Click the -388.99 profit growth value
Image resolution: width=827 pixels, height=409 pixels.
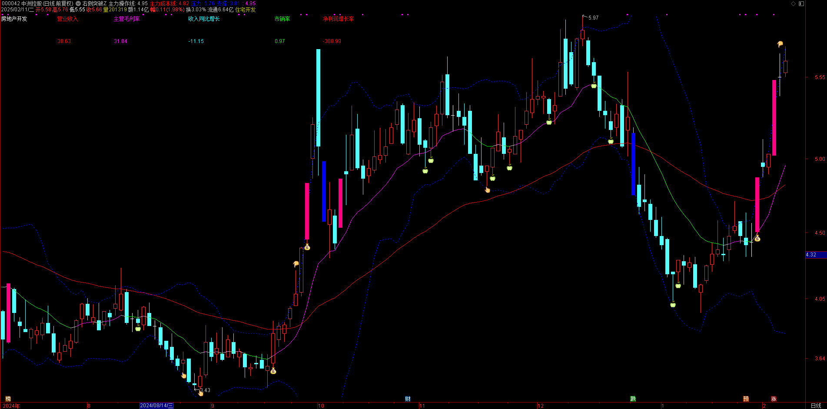pyautogui.click(x=332, y=41)
